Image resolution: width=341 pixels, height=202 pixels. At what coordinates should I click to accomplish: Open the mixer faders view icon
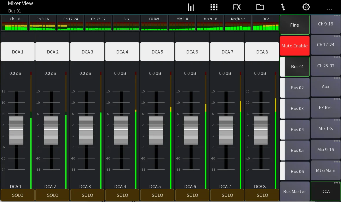[191, 7]
